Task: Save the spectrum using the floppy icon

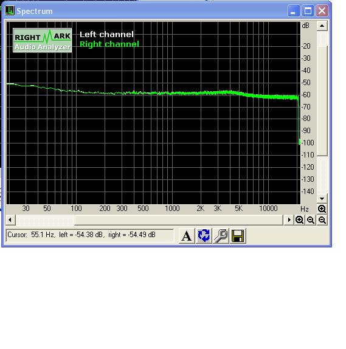Action: [238, 236]
